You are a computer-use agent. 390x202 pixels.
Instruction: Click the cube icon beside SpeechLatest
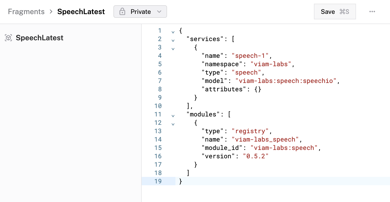(x=8, y=38)
